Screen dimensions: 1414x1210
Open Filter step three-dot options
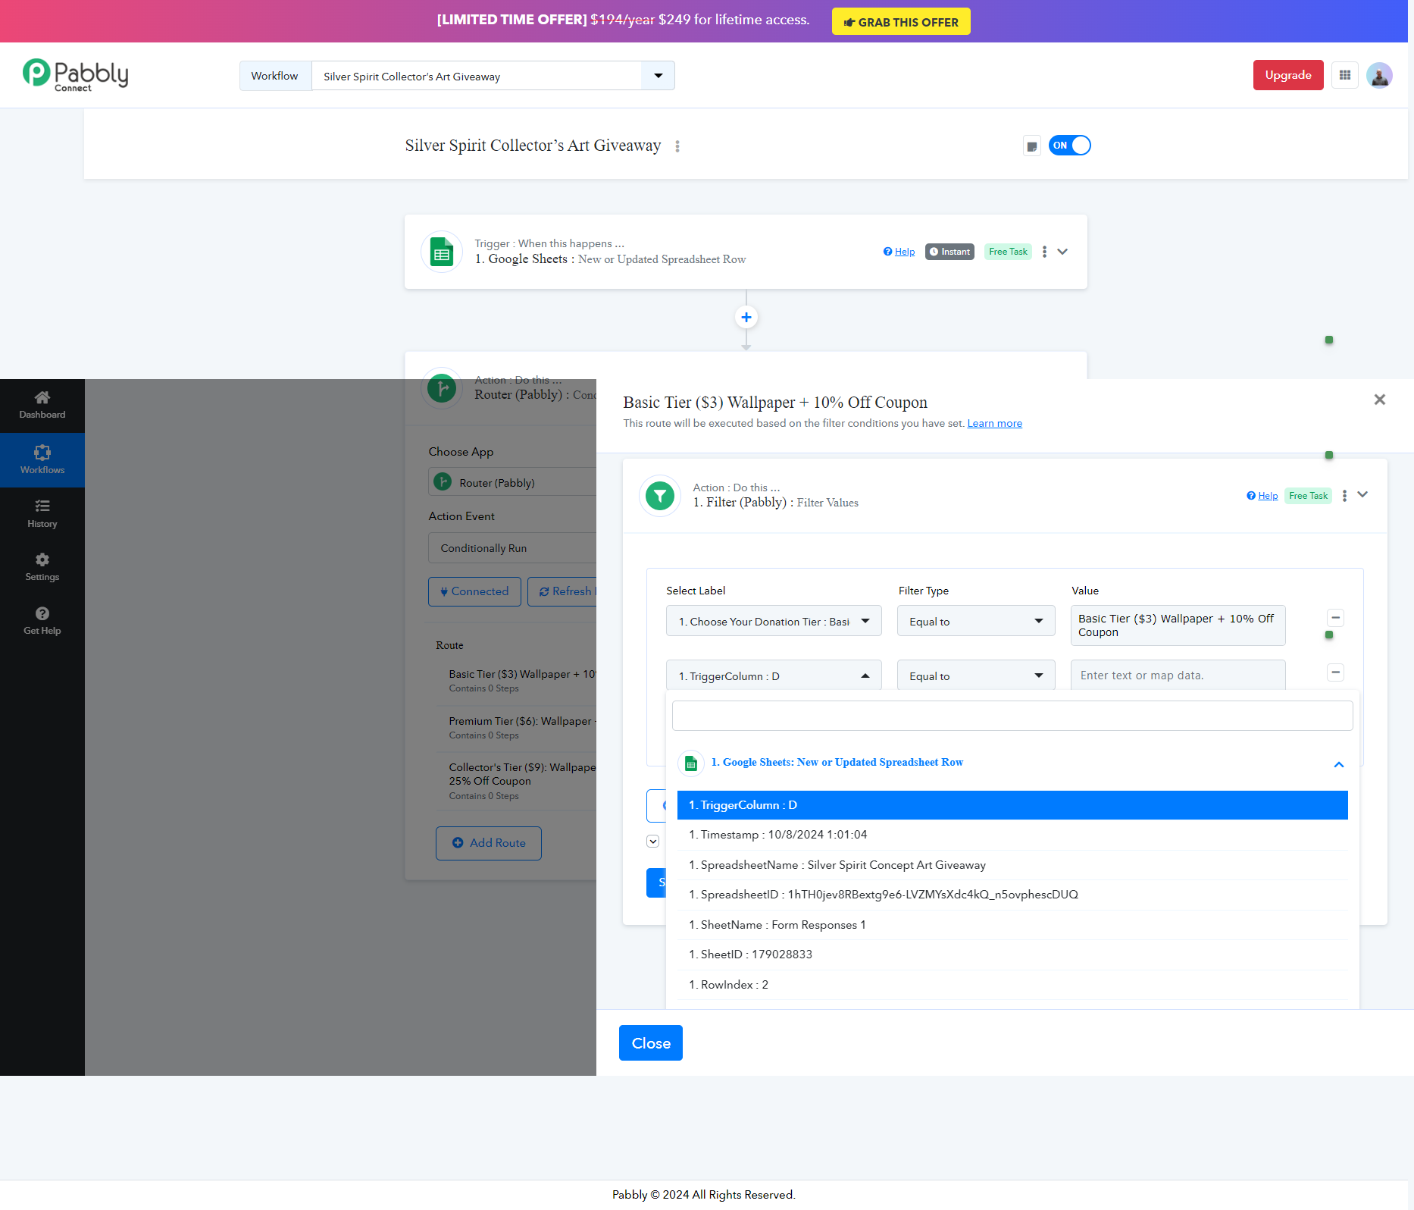1344,496
